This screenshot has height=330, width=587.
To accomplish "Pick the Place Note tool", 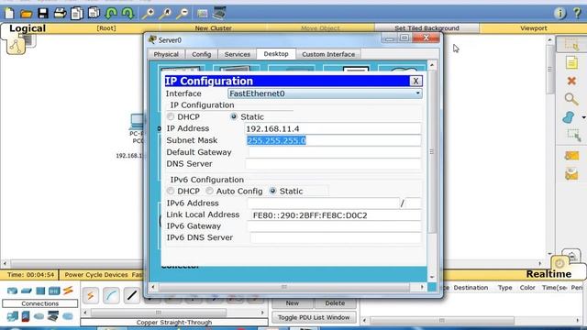I will (571, 62).
